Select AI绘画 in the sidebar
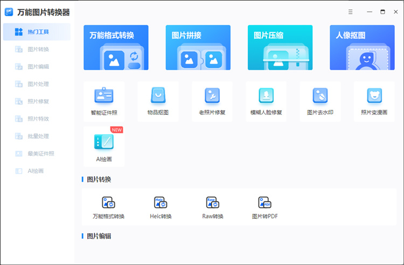Screen dimensions: 404x265 point(37,171)
